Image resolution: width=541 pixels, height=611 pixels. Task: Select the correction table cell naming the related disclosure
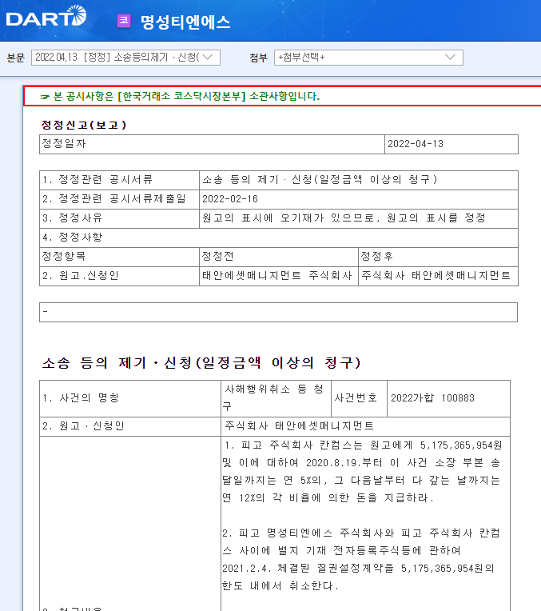pyautogui.click(x=359, y=180)
